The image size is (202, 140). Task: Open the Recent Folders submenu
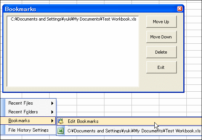click(x=28, y=112)
